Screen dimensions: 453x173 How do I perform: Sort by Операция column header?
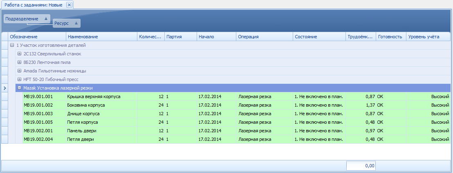[265, 37]
